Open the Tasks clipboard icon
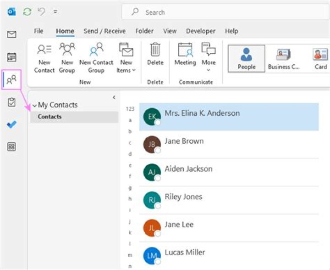The height and width of the screenshot is (270, 330). pyautogui.click(x=11, y=102)
